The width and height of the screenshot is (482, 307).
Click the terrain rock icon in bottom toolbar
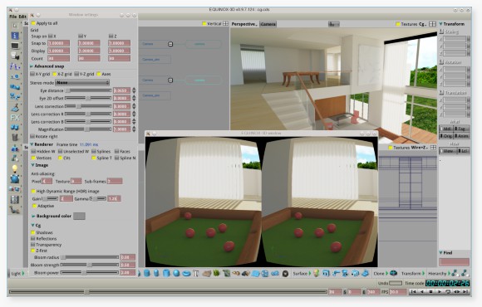point(207,273)
